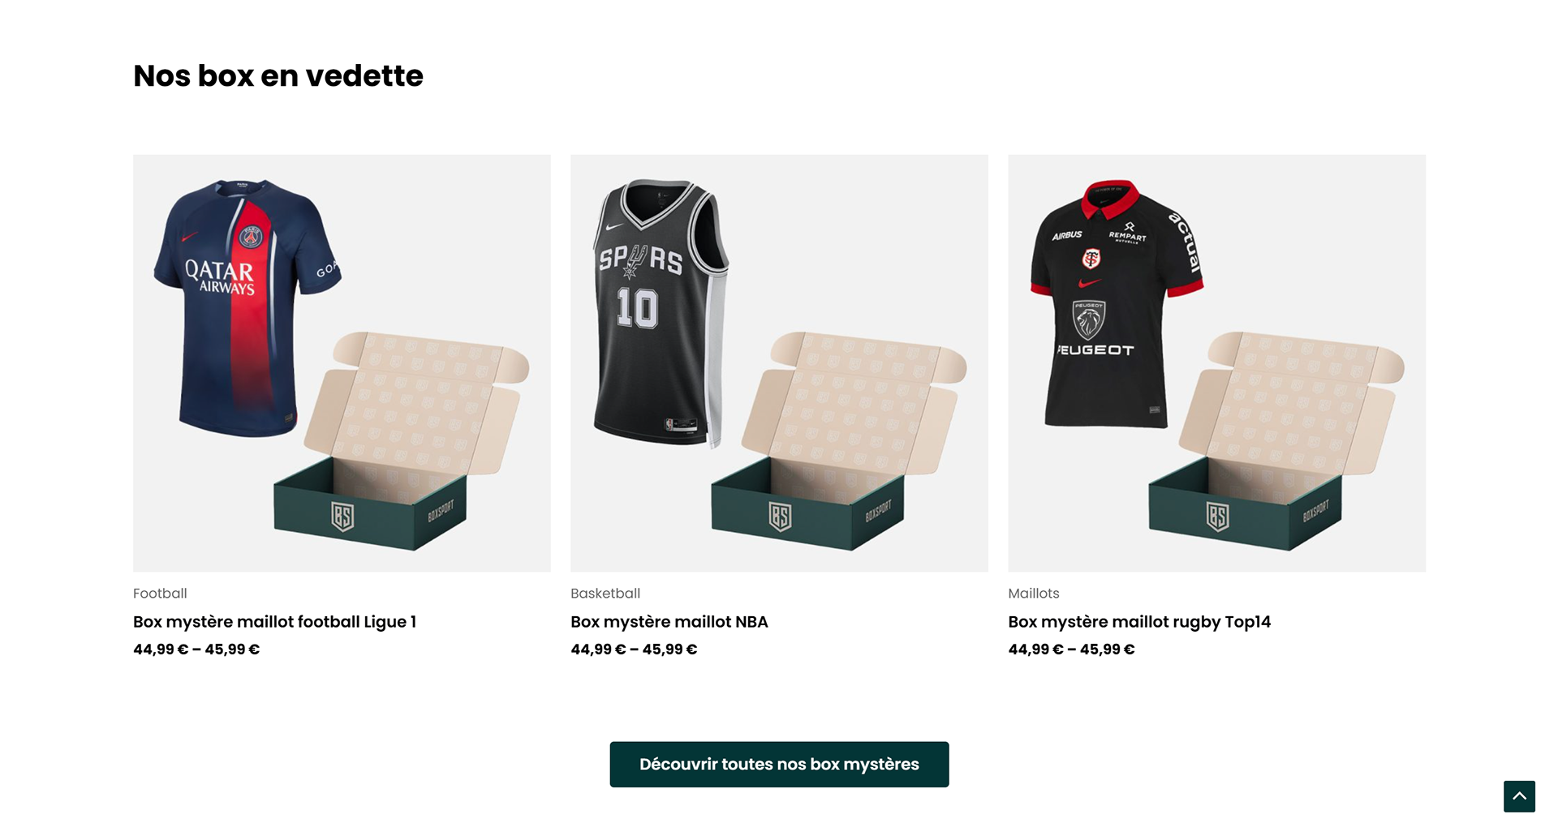
Task: Click the Stade Toulousain rugby jersey image
Action: coord(1116,304)
